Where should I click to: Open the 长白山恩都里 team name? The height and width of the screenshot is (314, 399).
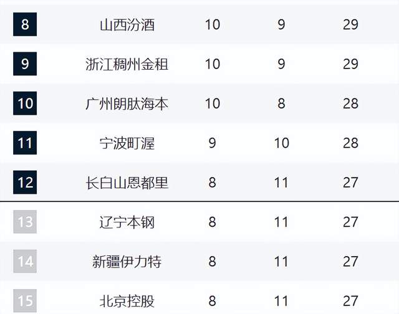[x=127, y=183]
